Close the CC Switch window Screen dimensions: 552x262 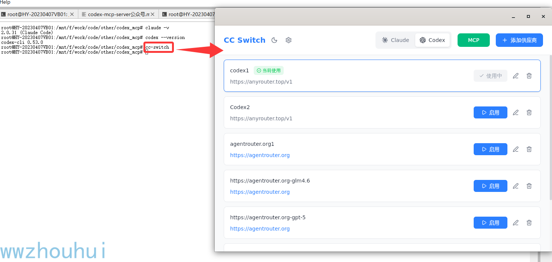543,16
